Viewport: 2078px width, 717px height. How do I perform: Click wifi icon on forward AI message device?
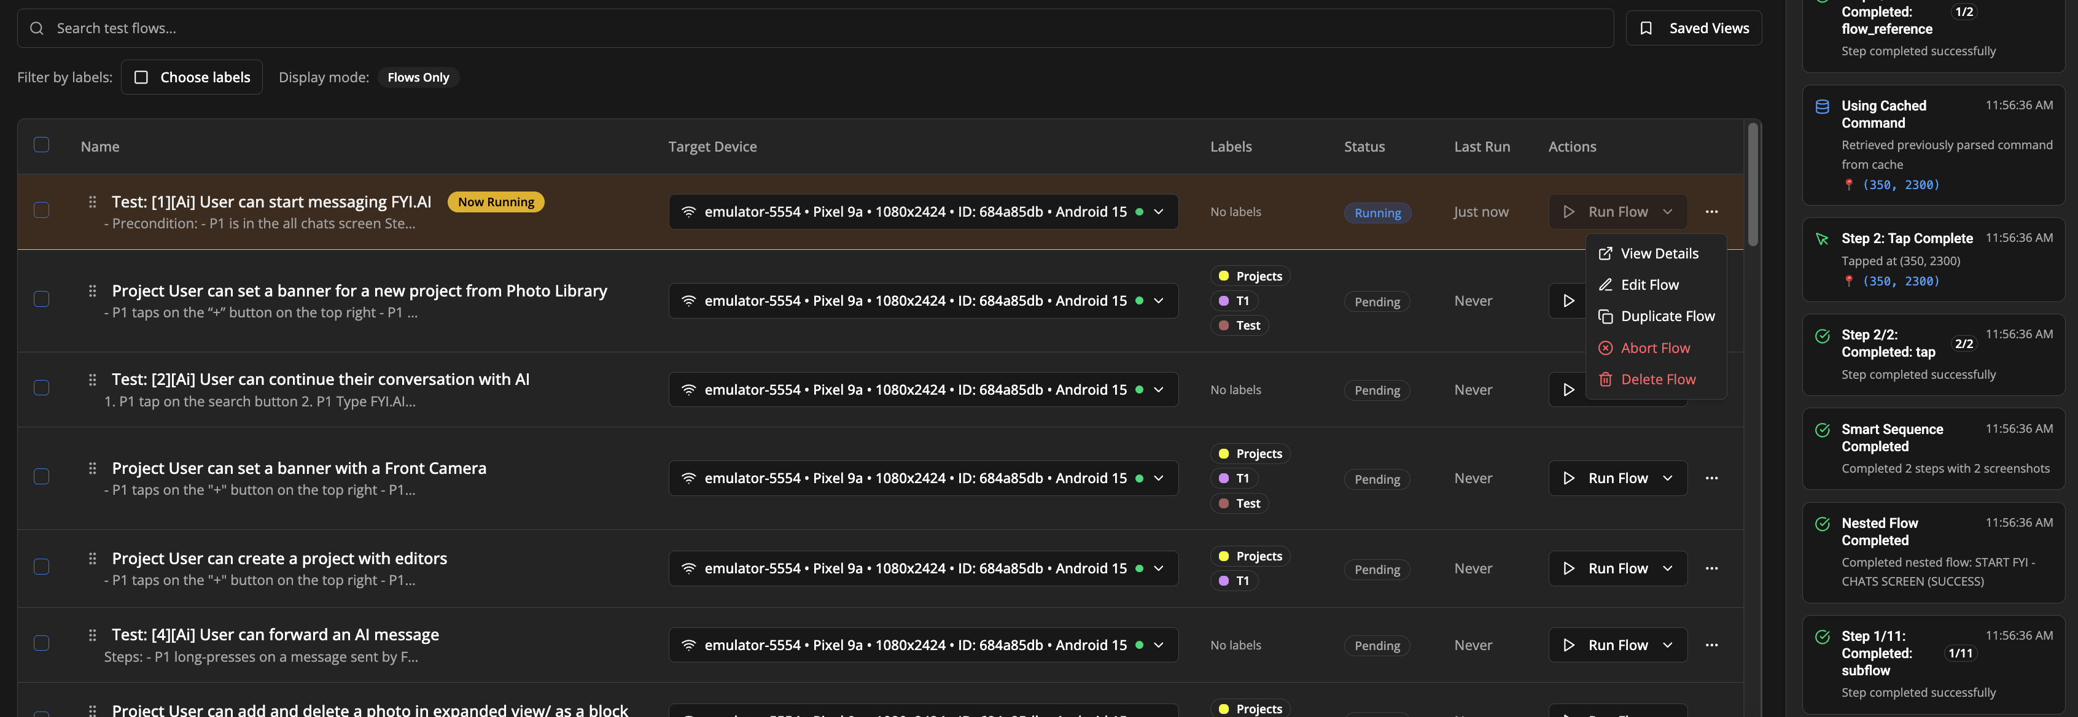[689, 645]
